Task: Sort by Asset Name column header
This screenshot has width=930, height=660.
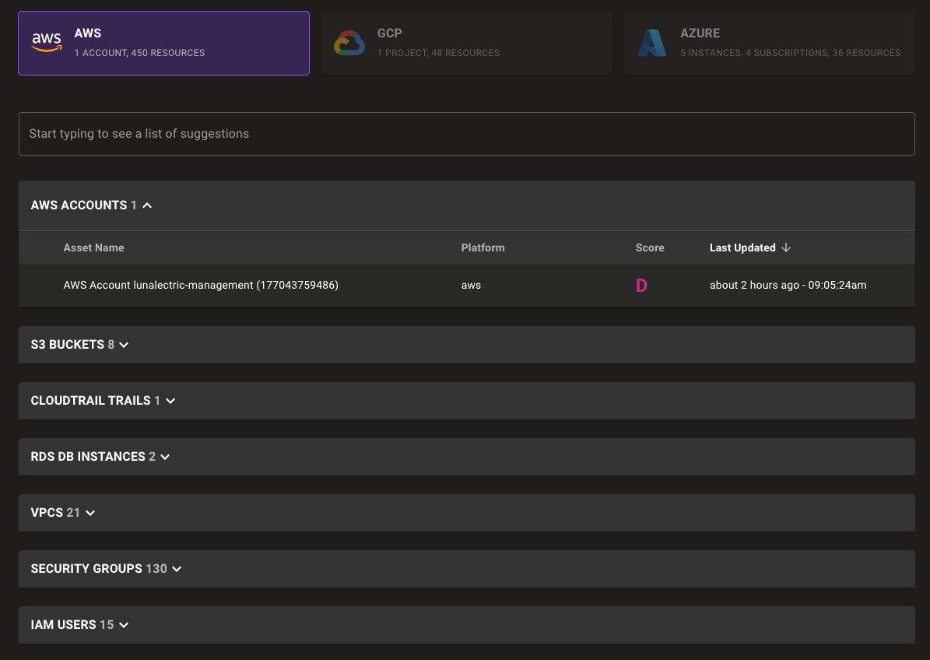Action: tap(93, 247)
